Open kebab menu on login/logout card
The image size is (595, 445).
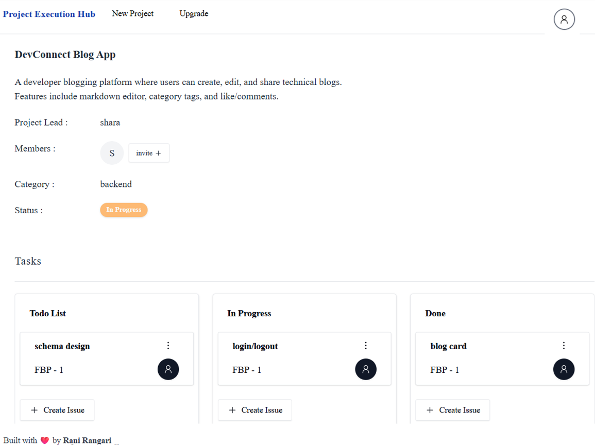coord(366,346)
